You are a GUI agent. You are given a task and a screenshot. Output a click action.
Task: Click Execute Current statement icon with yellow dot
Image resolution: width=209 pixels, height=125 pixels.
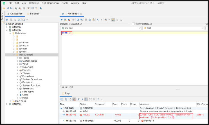click(x=65, y=20)
